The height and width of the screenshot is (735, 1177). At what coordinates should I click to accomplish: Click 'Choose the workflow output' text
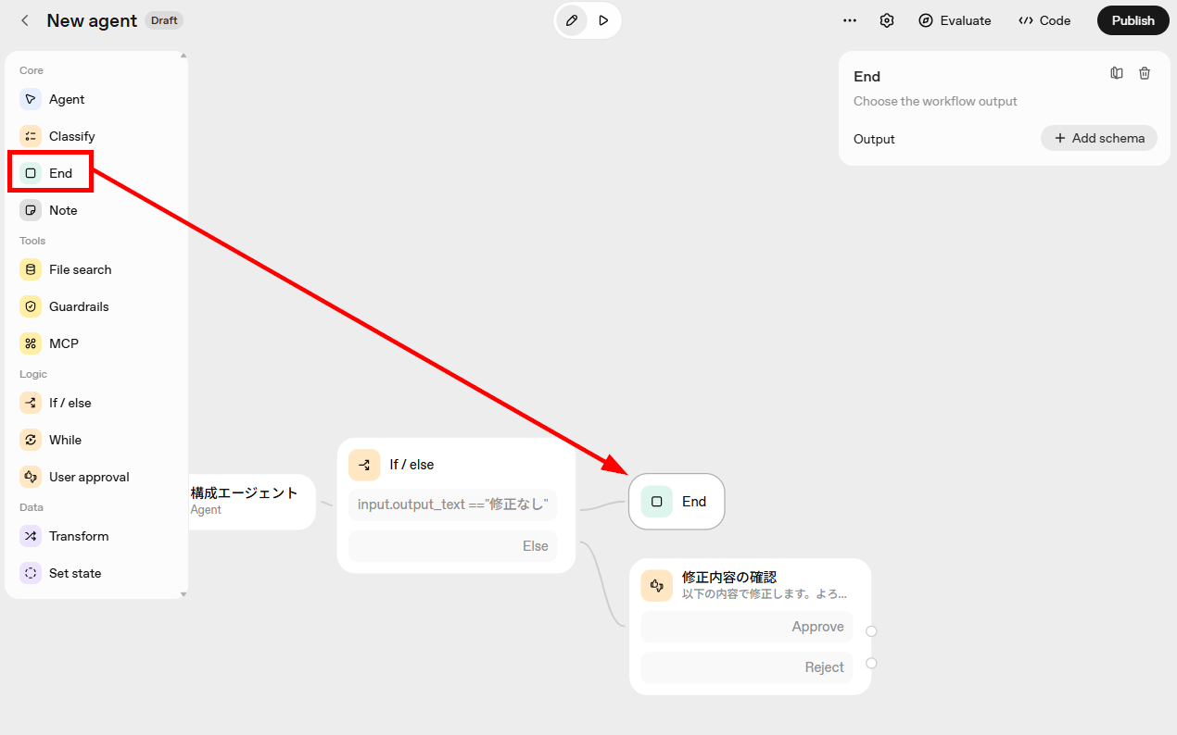pyautogui.click(x=935, y=101)
